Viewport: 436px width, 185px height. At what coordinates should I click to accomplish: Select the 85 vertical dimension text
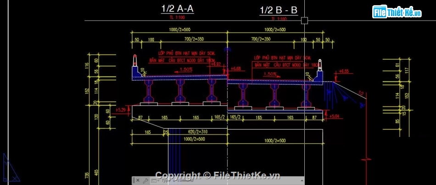click(397, 121)
